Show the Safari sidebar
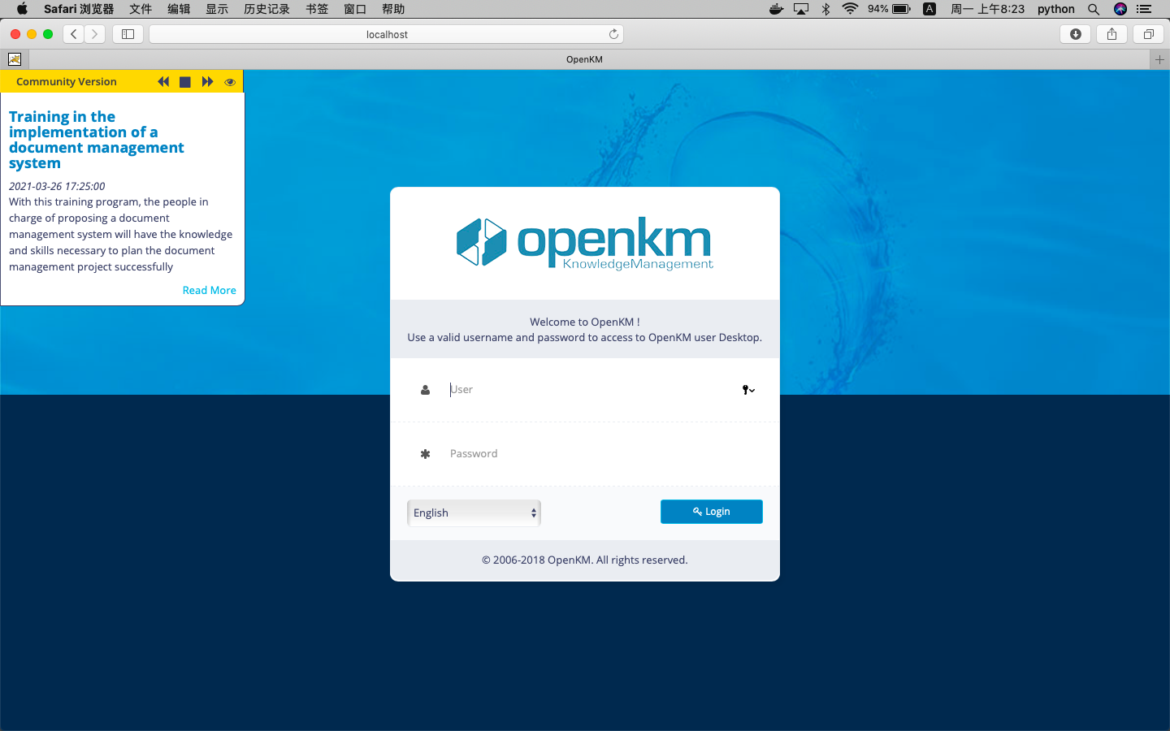The width and height of the screenshot is (1170, 731). point(128,34)
